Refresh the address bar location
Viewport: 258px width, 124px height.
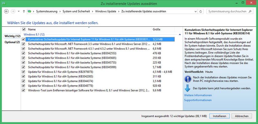pyautogui.click(x=201, y=12)
